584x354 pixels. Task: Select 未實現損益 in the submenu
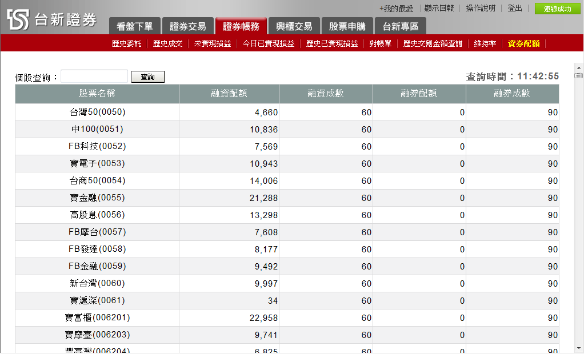(x=212, y=43)
